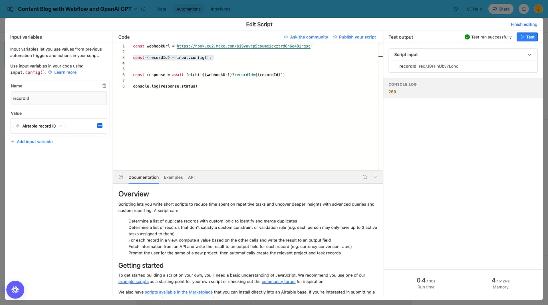Click Add input variable
The width and height of the screenshot is (548, 305).
[32, 142]
